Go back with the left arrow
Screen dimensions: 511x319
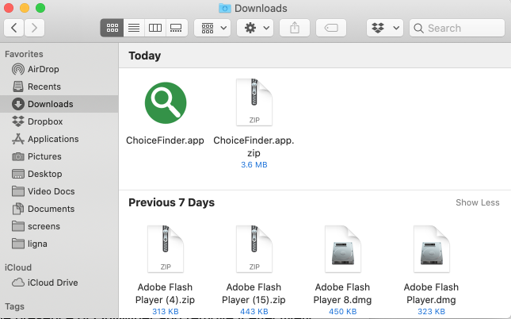[x=14, y=28]
